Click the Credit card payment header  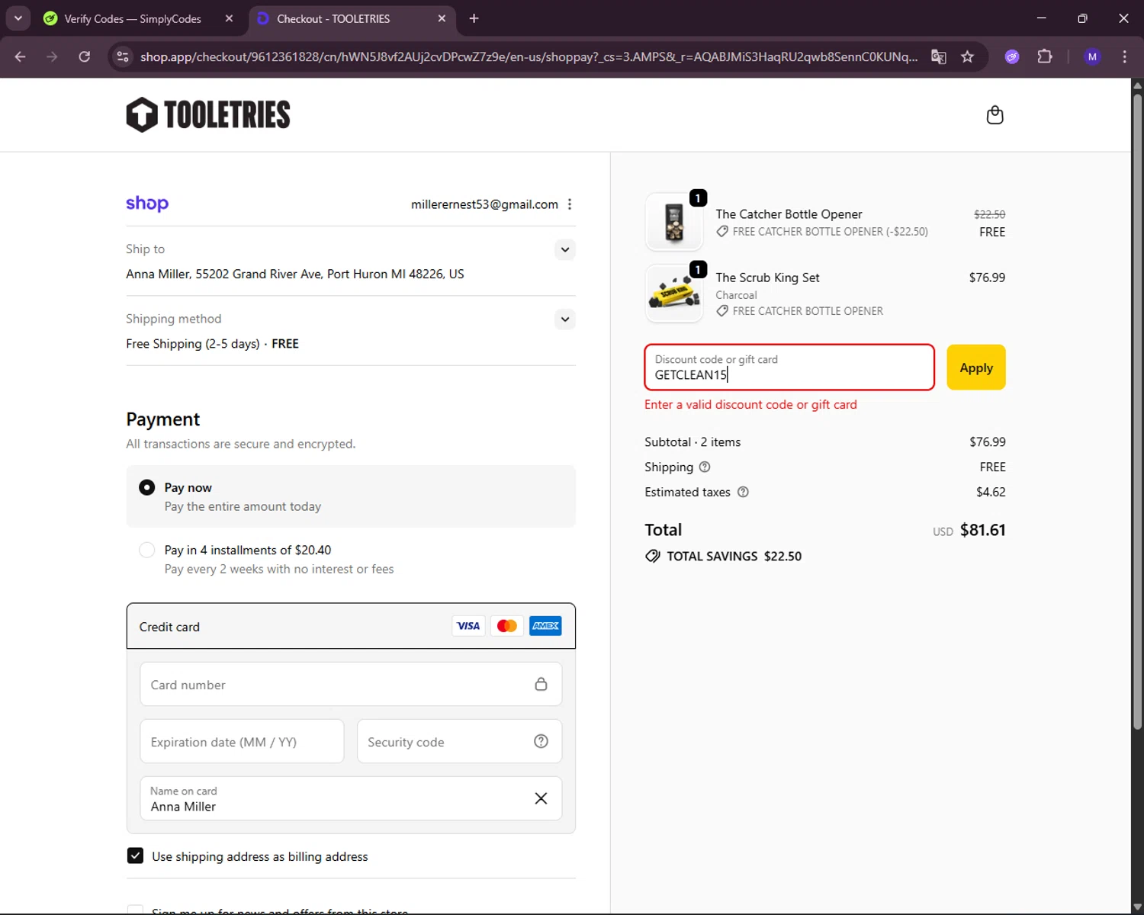pos(351,626)
